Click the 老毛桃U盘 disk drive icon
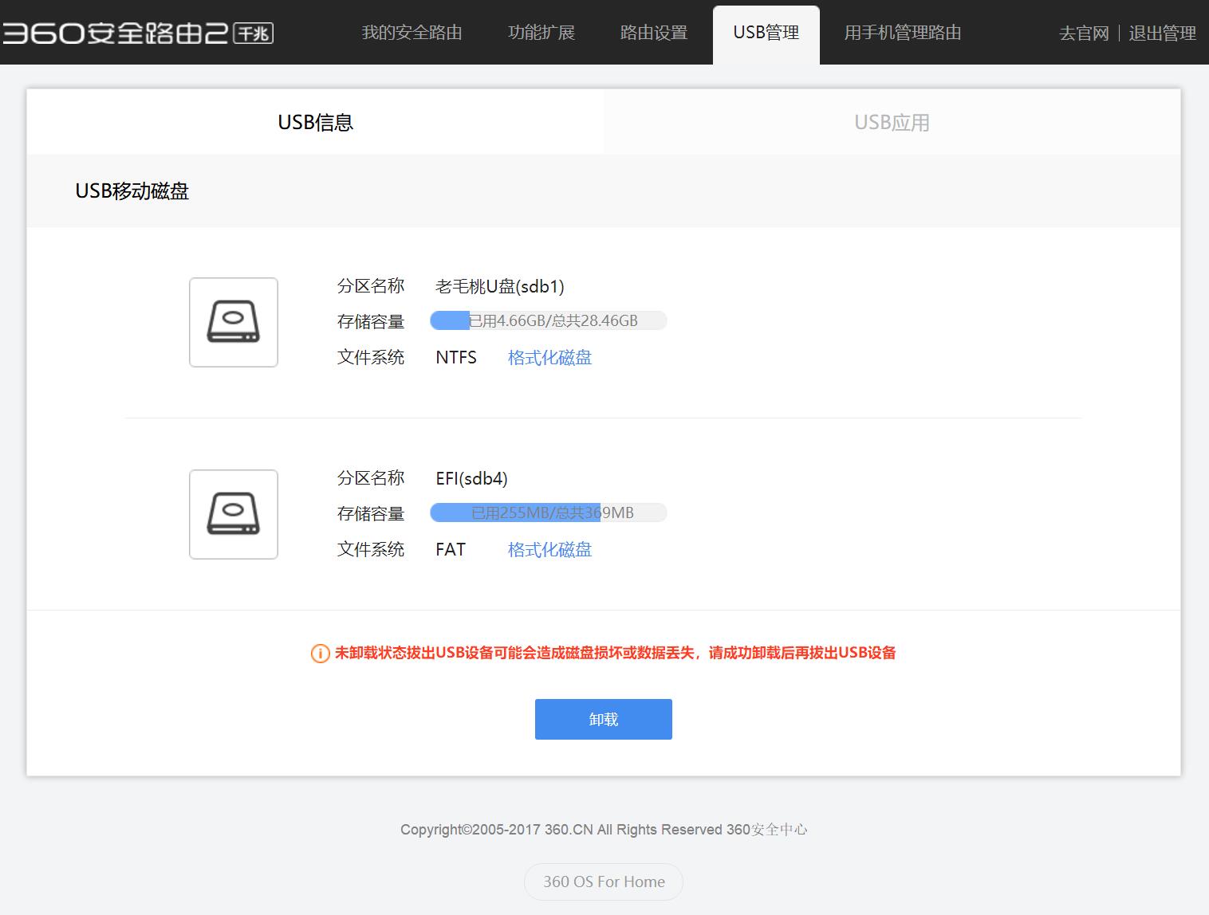The height and width of the screenshot is (915, 1209). (x=233, y=322)
